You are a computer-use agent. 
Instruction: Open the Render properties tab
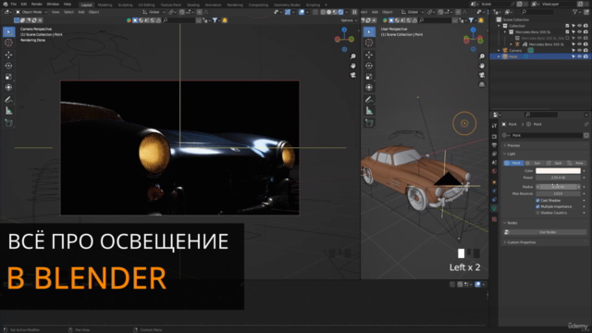click(494, 136)
